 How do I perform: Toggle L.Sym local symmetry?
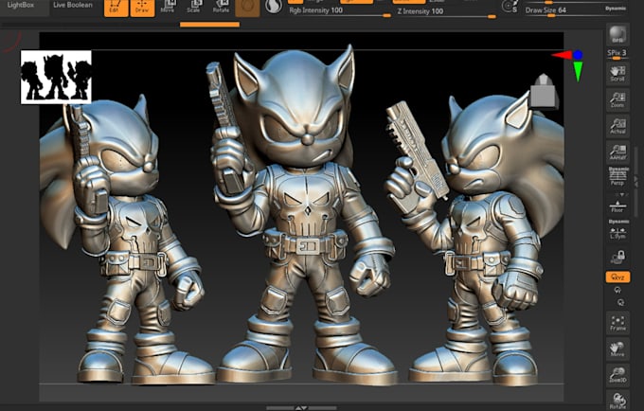617,230
